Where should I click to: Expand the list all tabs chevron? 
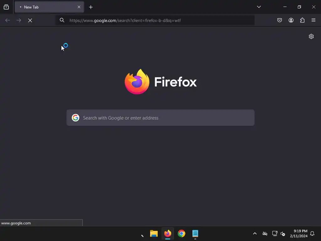click(x=259, y=7)
